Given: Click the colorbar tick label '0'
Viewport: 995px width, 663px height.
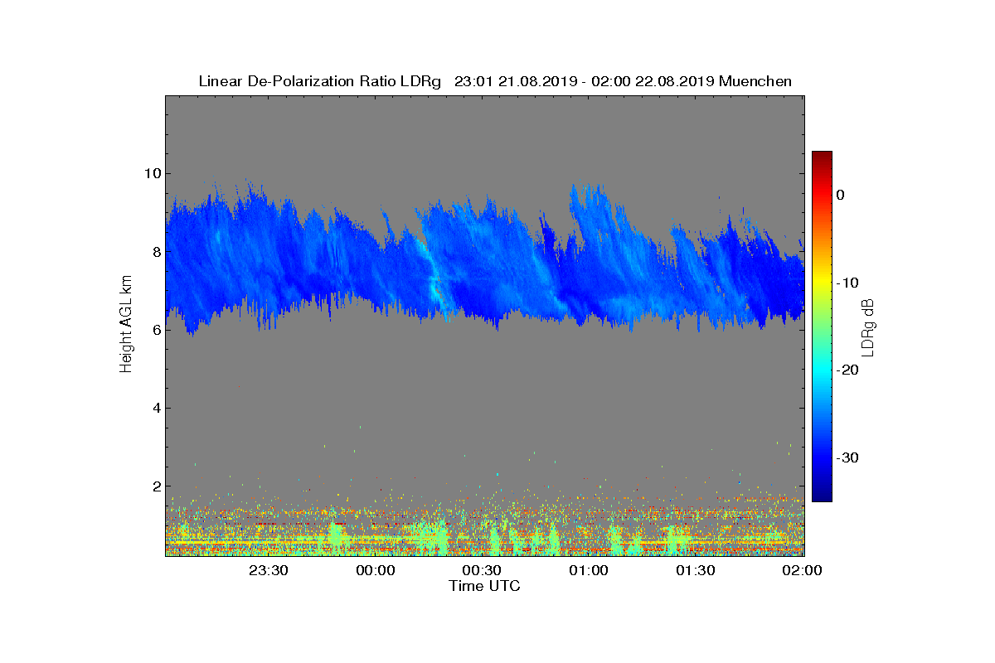Looking at the screenshot, I should 840,195.
